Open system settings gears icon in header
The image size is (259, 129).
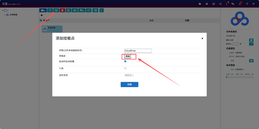[233, 4]
